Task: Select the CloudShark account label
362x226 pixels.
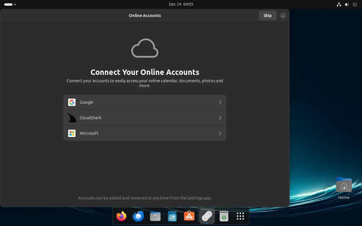Action: coord(90,118)
